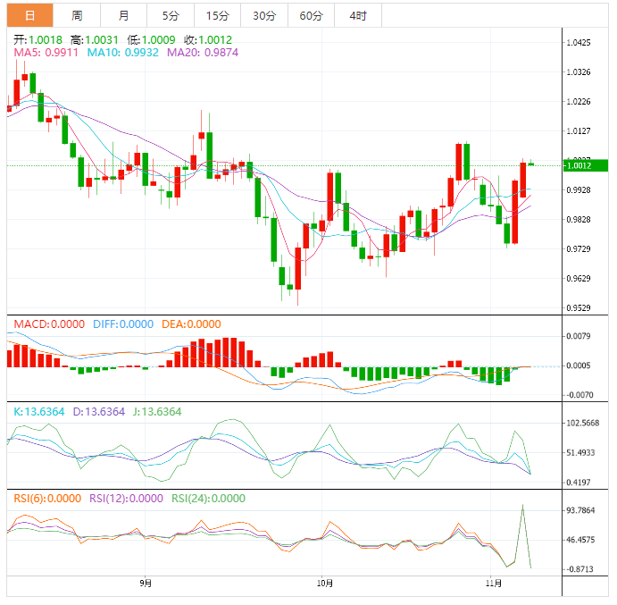Click the J:13.6364 value
Image resolution: width=617 pixels, height=605 pixels.
point(157,412)
